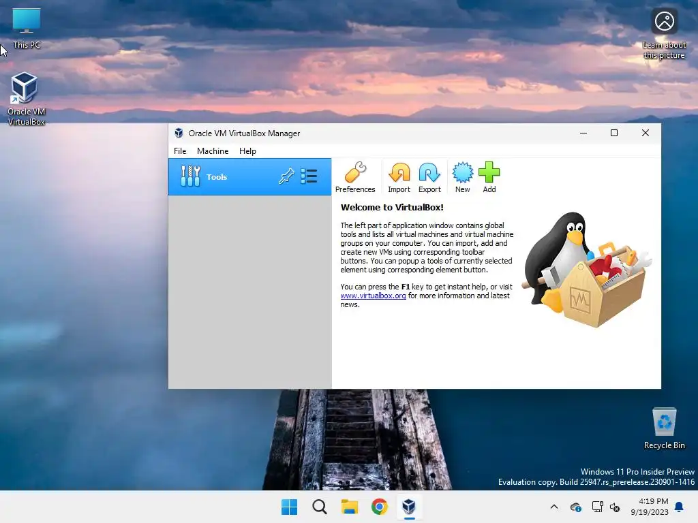Follow the www.virtualbox.org link
The width and height of the screenshot is (698, 523).
point(373,296)
